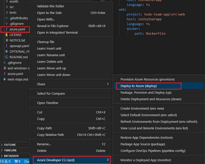Open .gitattributes in explorer
Viewport: 205px width, 164px height.
coord(19,18)
